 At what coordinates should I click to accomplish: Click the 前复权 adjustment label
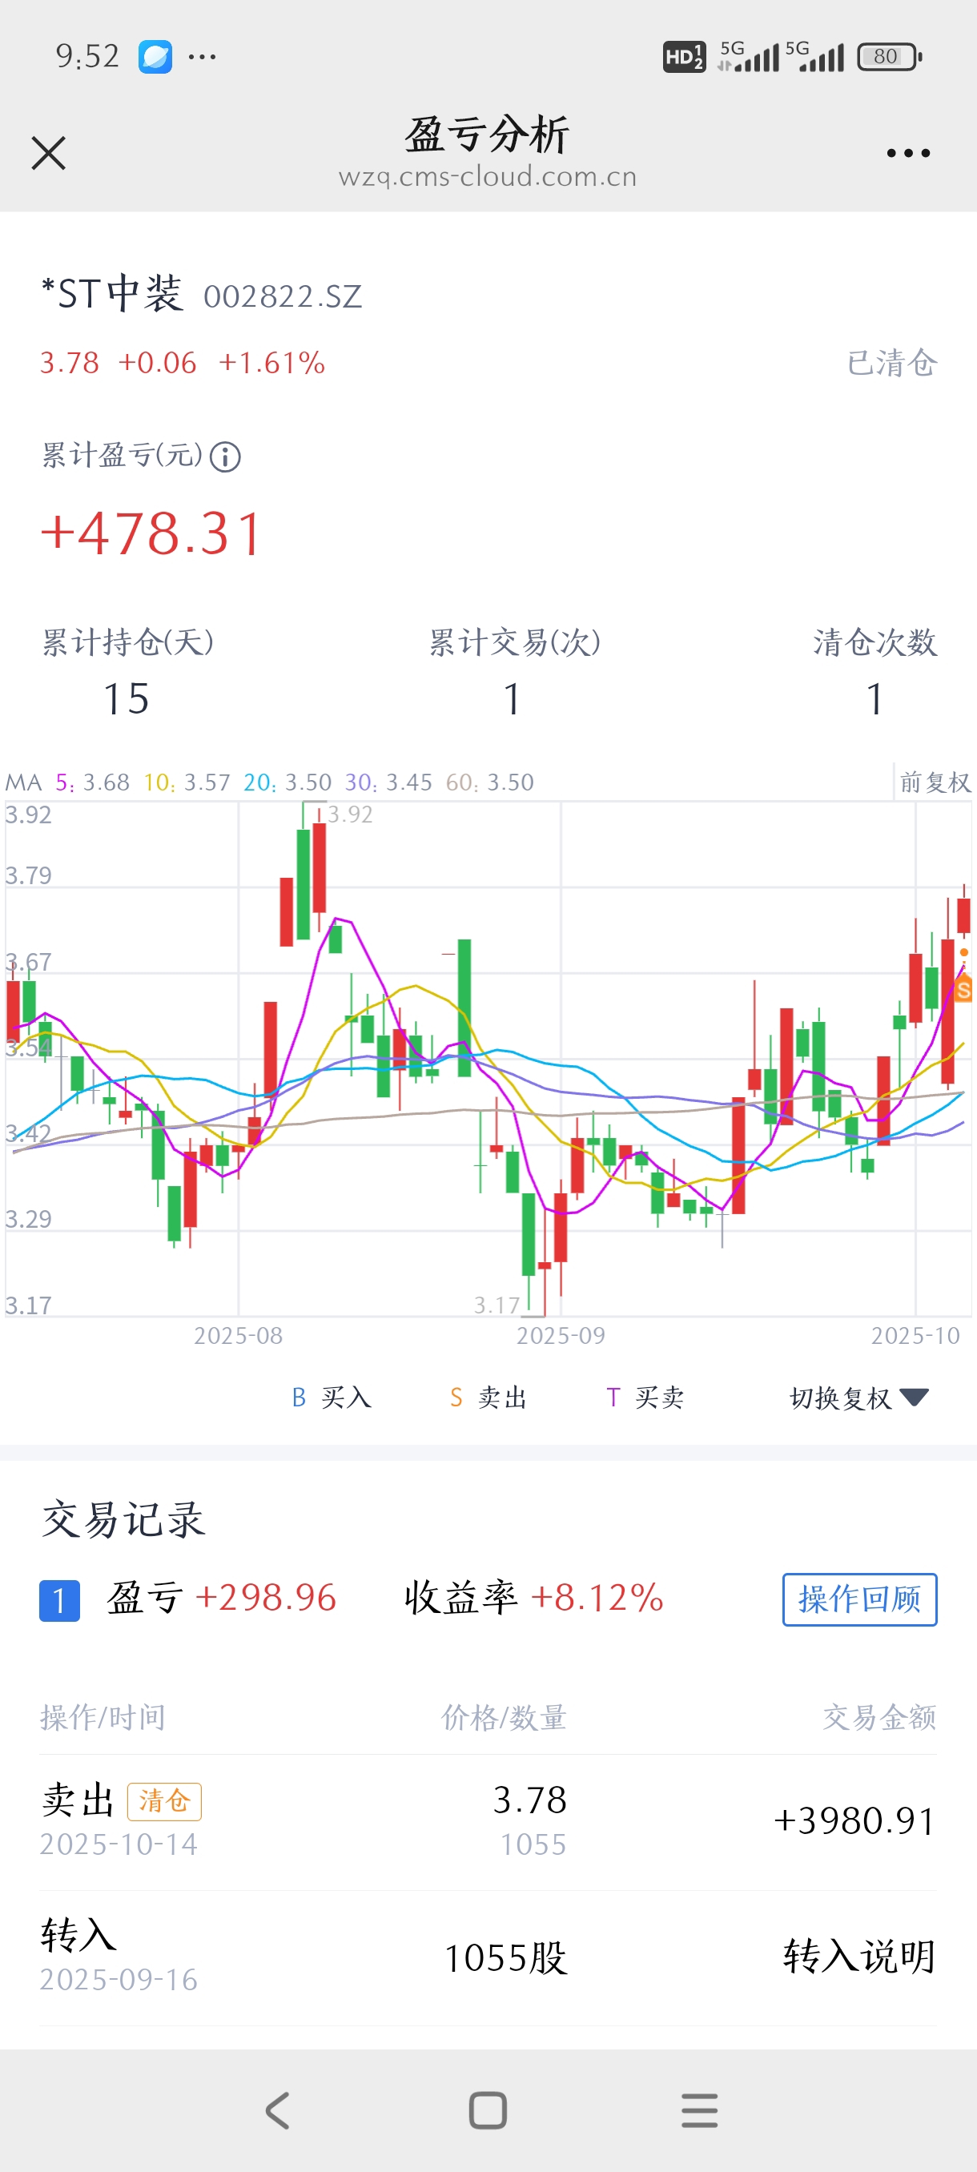coord(935,782)
